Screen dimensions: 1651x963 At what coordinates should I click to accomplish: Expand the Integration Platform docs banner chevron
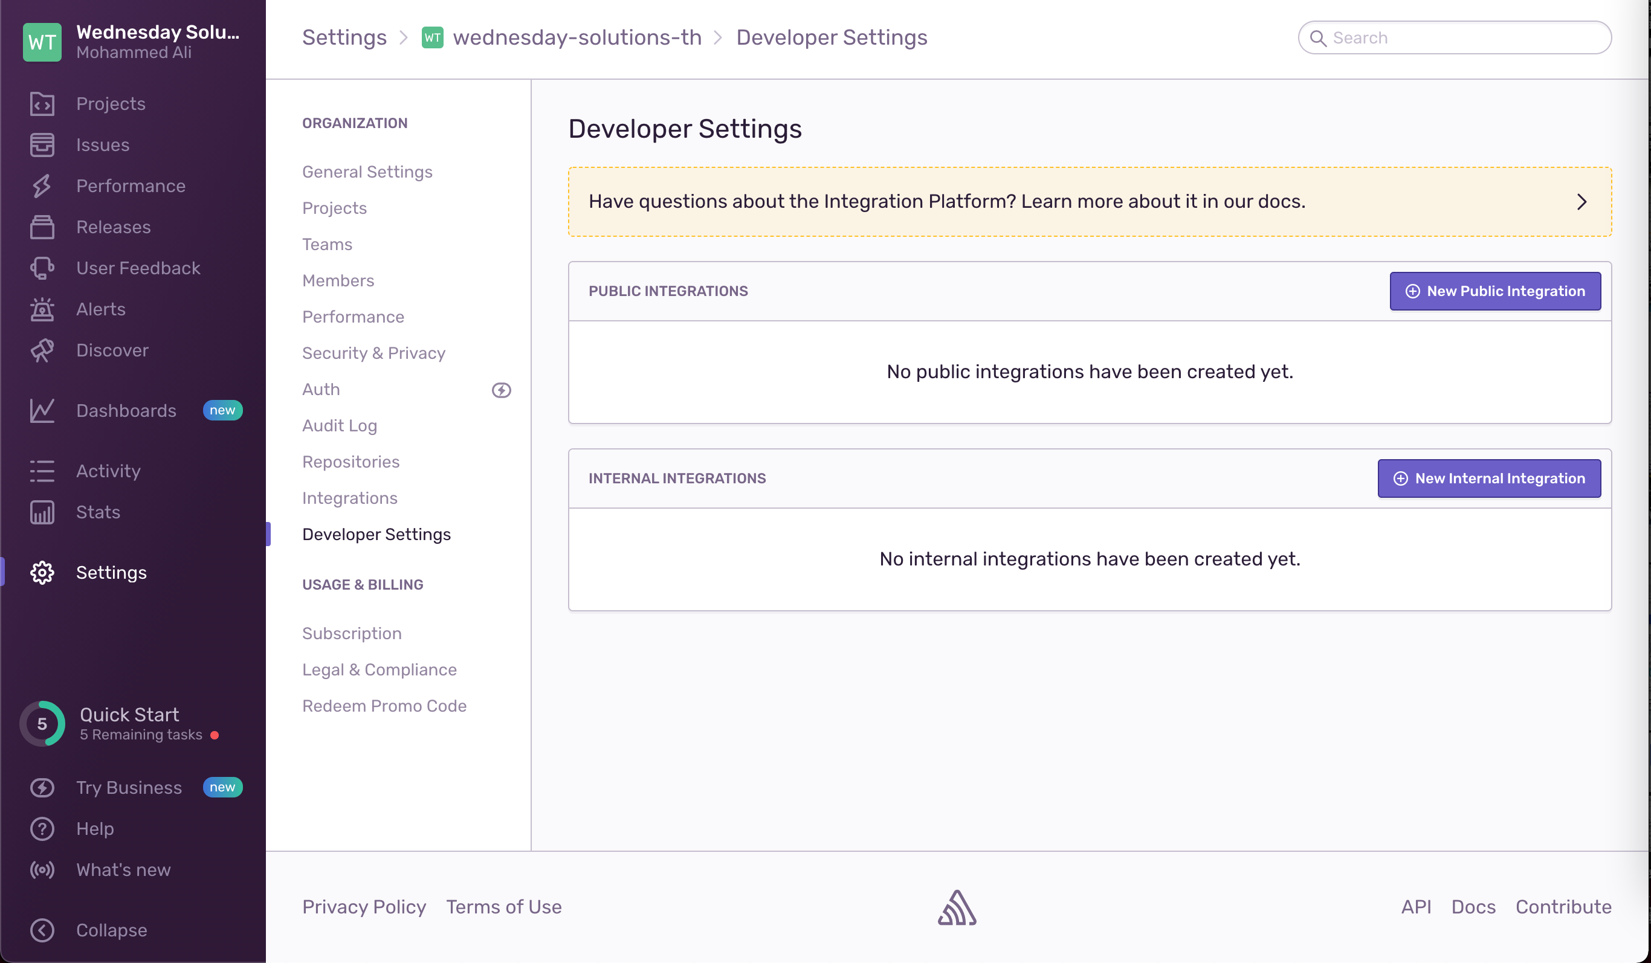click(x=1581, y=202)
